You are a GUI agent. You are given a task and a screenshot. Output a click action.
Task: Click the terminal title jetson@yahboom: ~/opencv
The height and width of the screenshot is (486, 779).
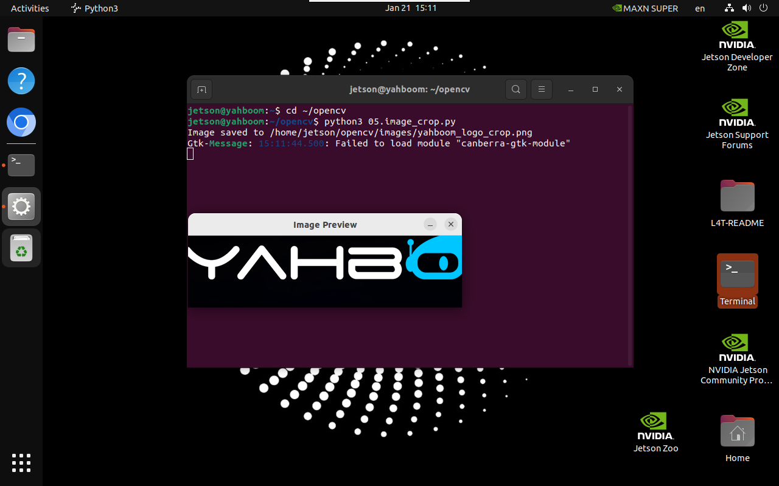[x=410, y=89]
